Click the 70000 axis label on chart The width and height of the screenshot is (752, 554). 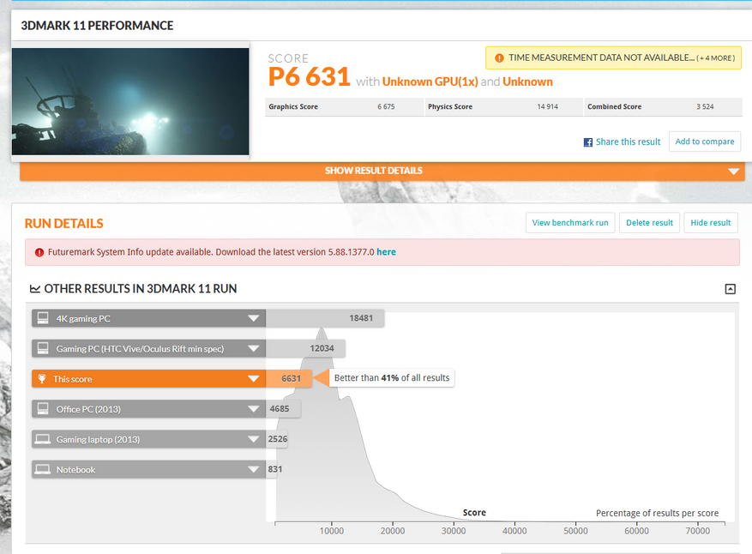coord(697,531)
